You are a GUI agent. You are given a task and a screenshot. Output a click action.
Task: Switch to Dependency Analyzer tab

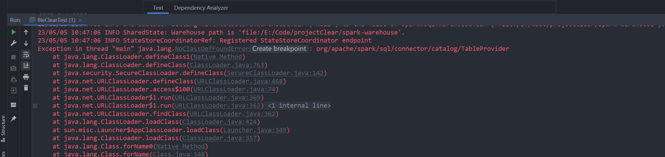click(x=201, y=8)
